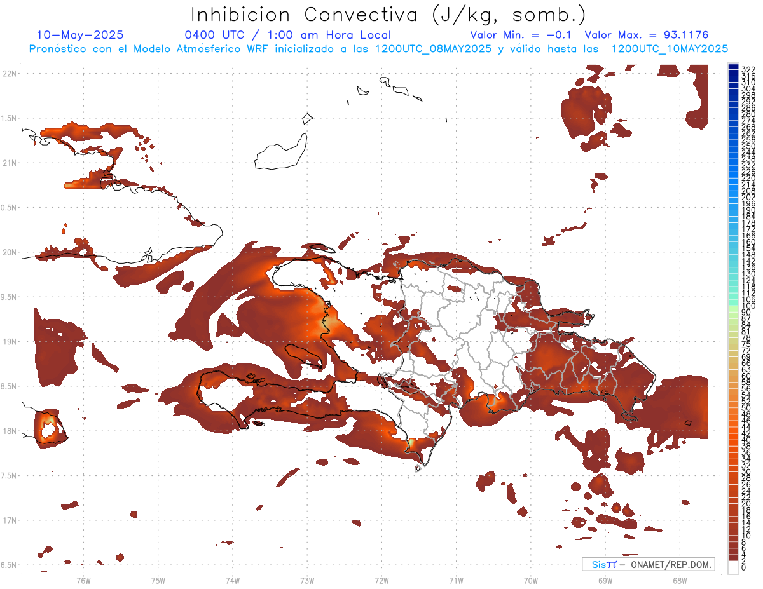Viewport: 763px width, 589px height.
Task: Click the Great Inagua island outline near 21N
Action: (282, 152)
